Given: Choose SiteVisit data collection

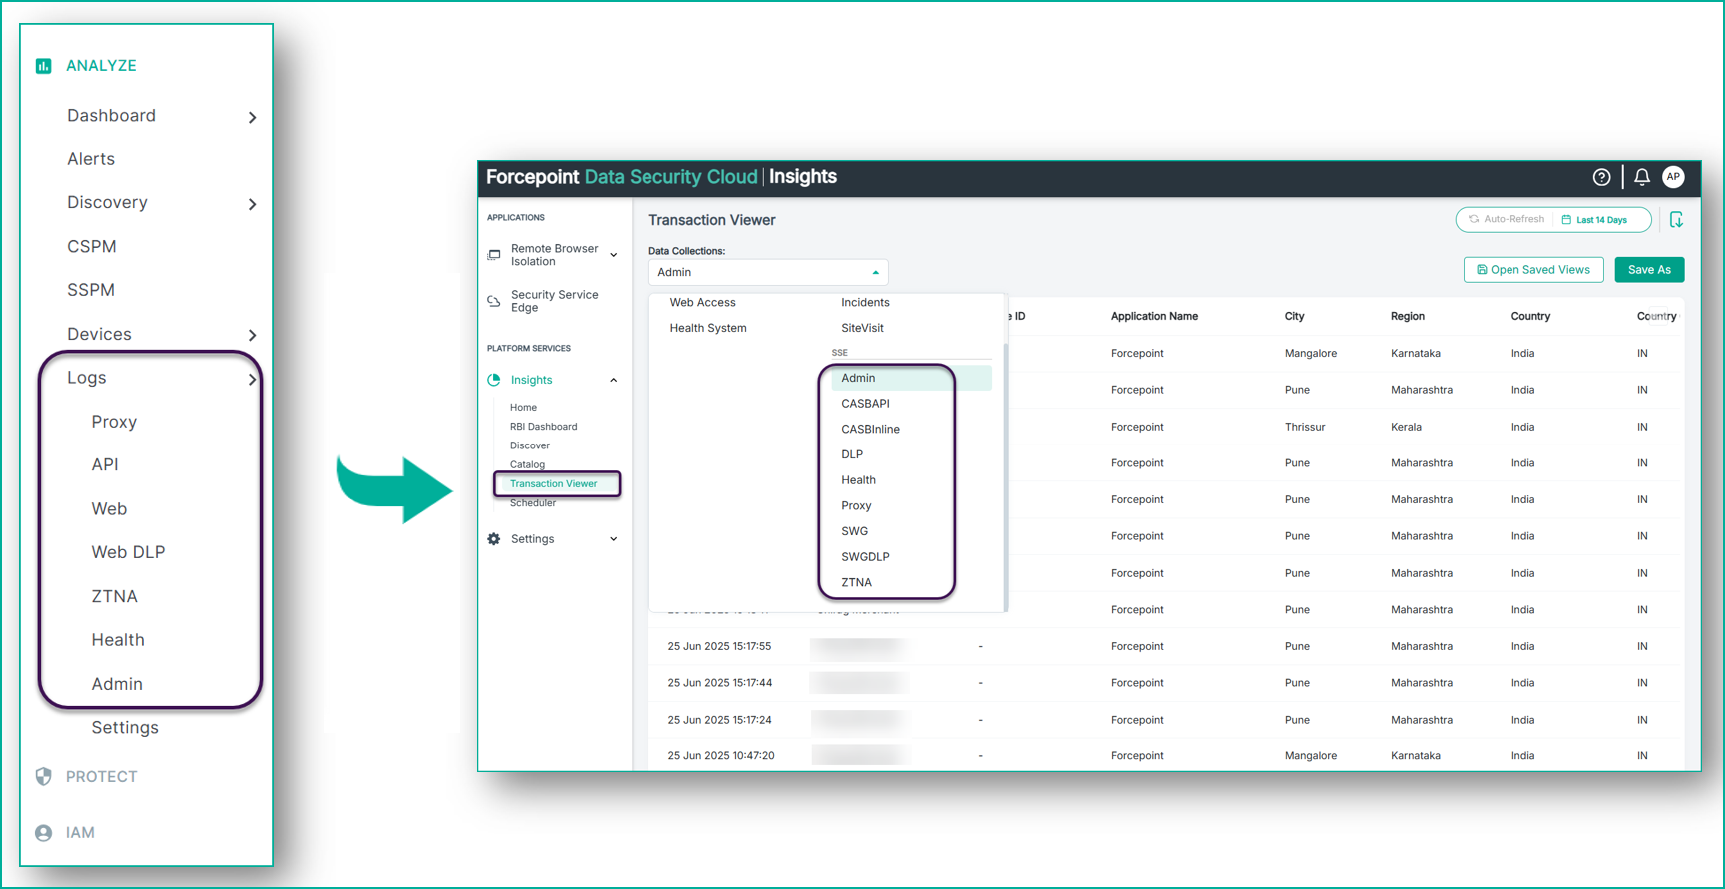Looking at the screenshot, I should tap(862, 328).
